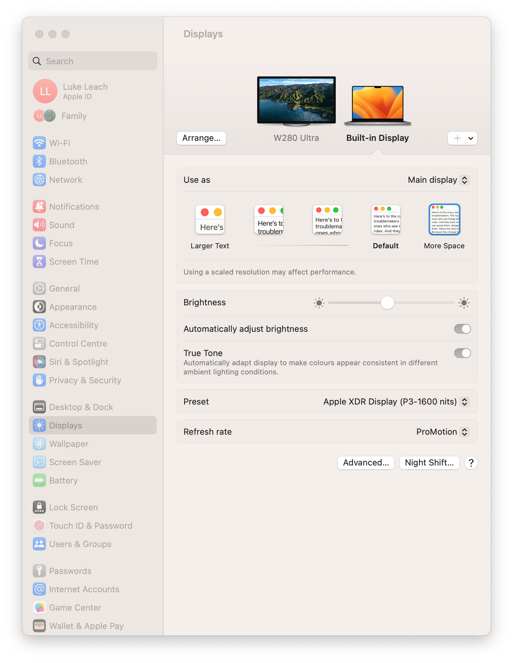The image size is (513, 663).
Task: Select Desktop & Dock icon
Action: click(39, 407)
